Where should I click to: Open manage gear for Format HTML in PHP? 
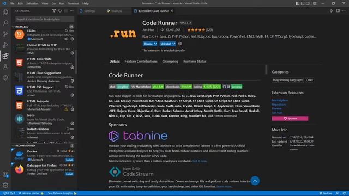pyautogui.click(x=72, y=53)
